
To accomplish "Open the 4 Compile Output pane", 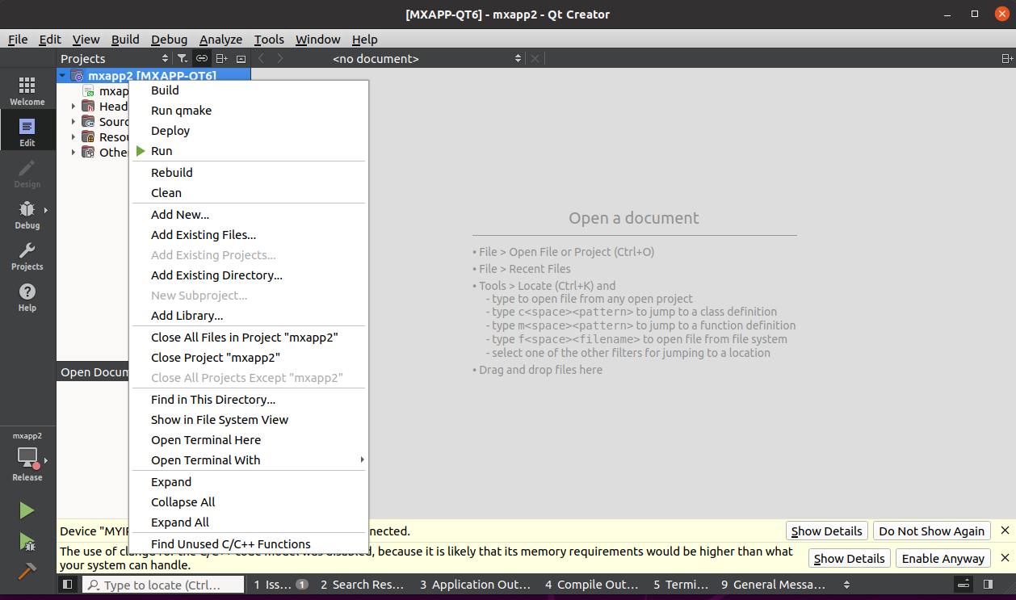I will [x=591, y=585].
